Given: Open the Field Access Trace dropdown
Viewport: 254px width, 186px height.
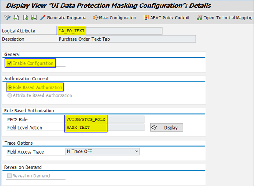Looking at the screenshot, I should (102, 151).
